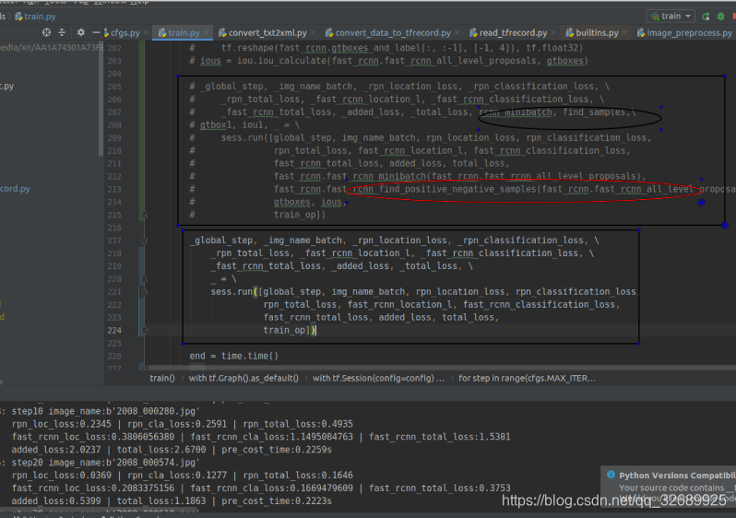
Task: Click the train() breadcrumb below the editor
Action: coord(162,378)
